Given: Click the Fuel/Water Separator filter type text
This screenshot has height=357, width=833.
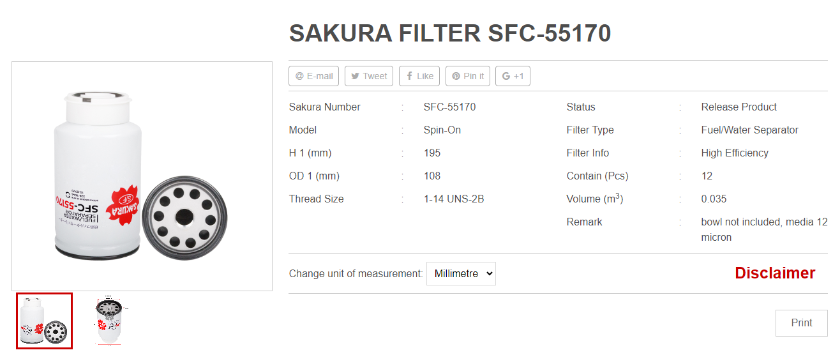Looking at the screenshot, I should pos(749,130).
